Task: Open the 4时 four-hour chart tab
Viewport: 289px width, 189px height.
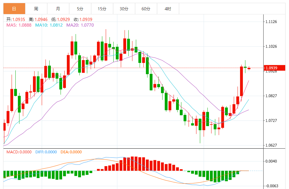Action: pos(168,9)
